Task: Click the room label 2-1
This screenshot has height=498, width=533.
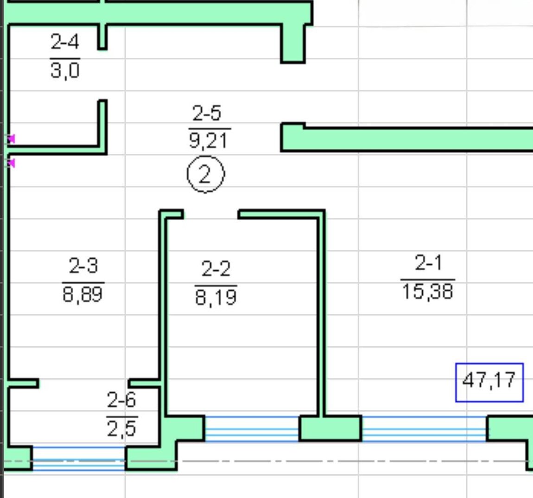Action: [x=428, y=263]
